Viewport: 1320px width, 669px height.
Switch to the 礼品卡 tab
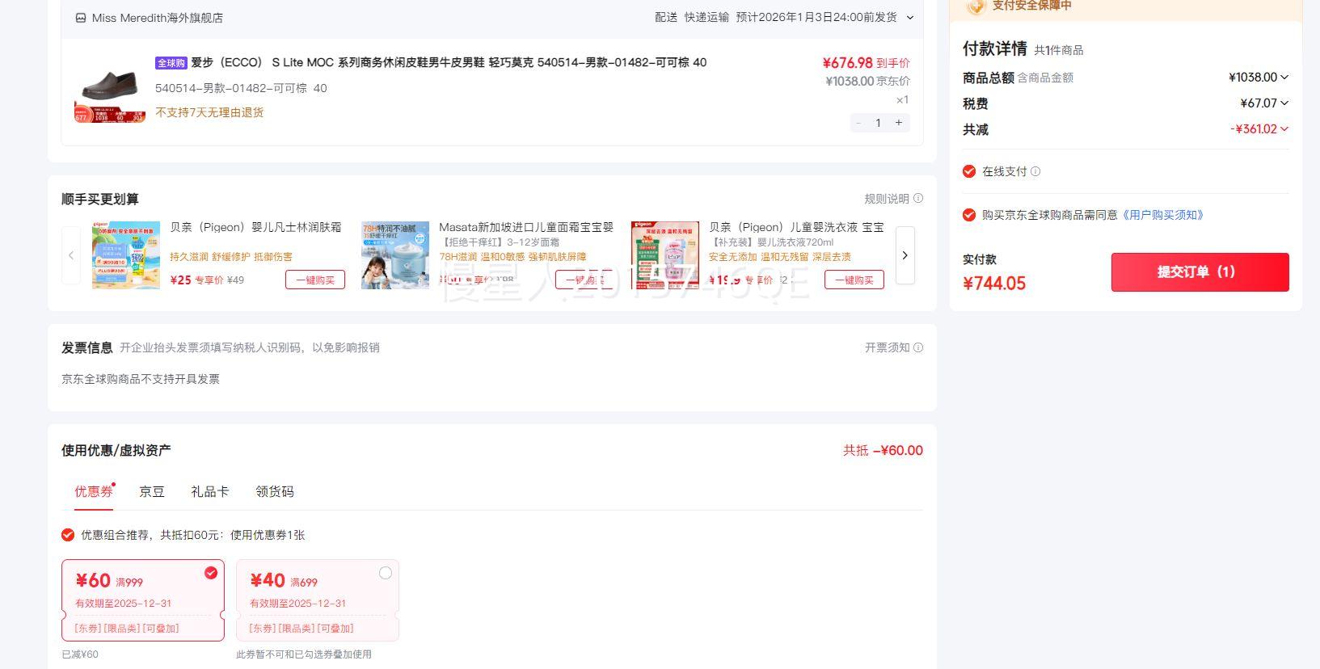coord(209,491)
